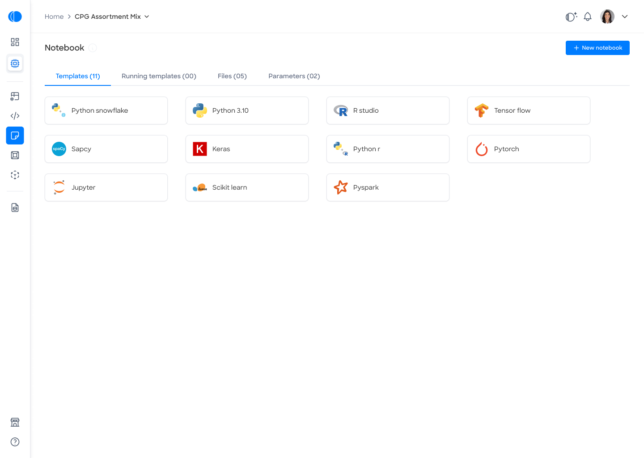The width and height of the screenshot is (644, 458).
Task: Switch to the Parameters (02) tab
Action: (294, 76)
